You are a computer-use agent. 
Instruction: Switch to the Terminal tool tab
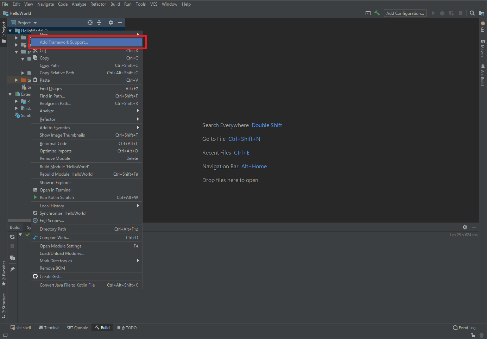(49, 328)
